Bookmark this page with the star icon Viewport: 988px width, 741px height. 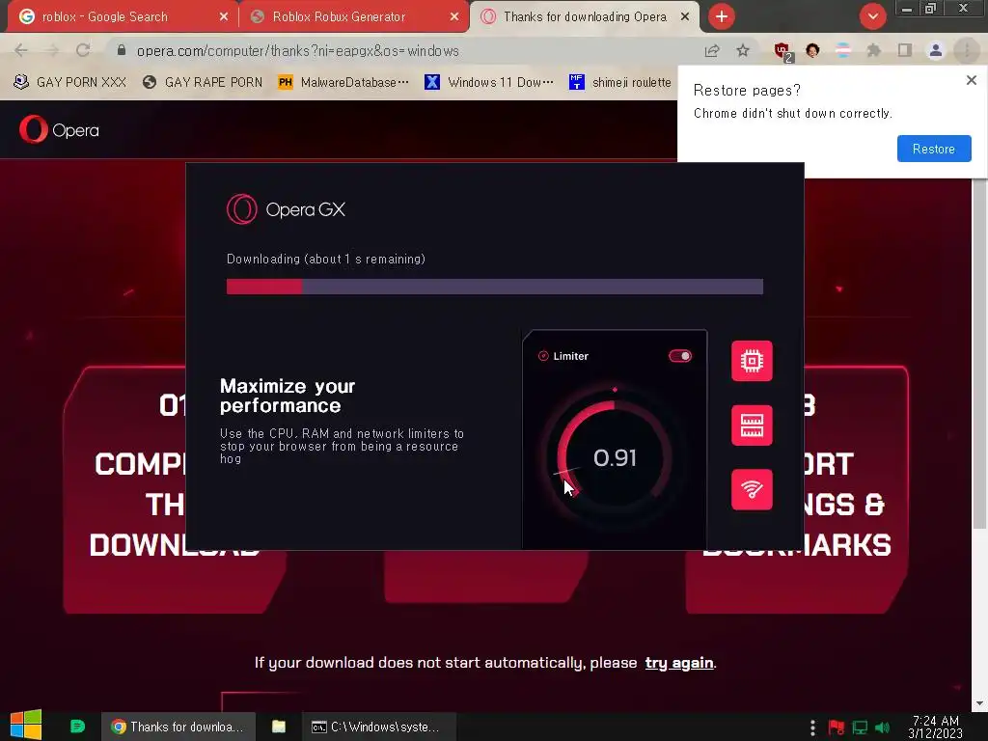tap(743, 51)
